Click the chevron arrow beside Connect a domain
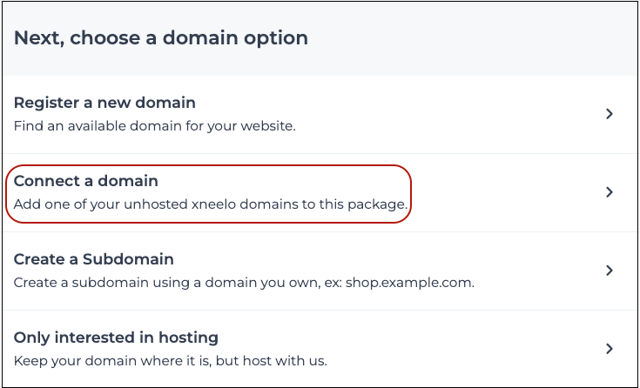Viewport: 640px width, 388px height. pos(610,192)
